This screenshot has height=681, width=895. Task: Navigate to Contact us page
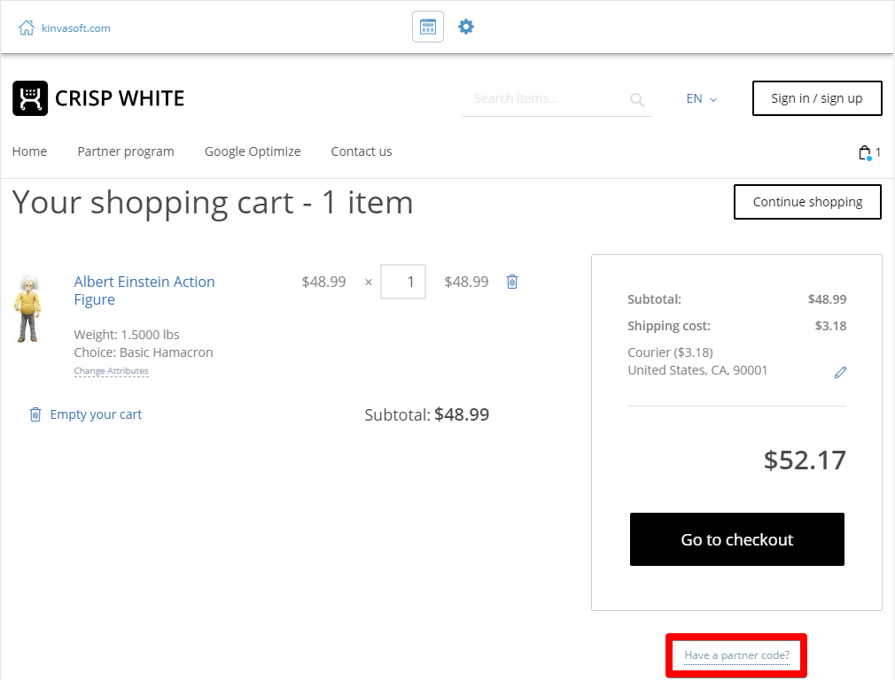[x=362, y=151]
